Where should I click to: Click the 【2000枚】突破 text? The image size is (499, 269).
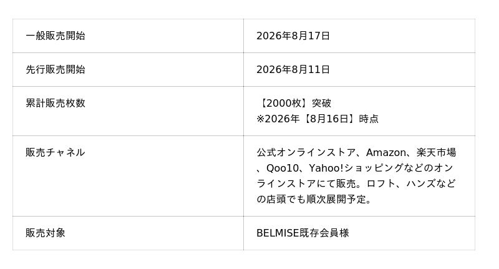(294, 103)
